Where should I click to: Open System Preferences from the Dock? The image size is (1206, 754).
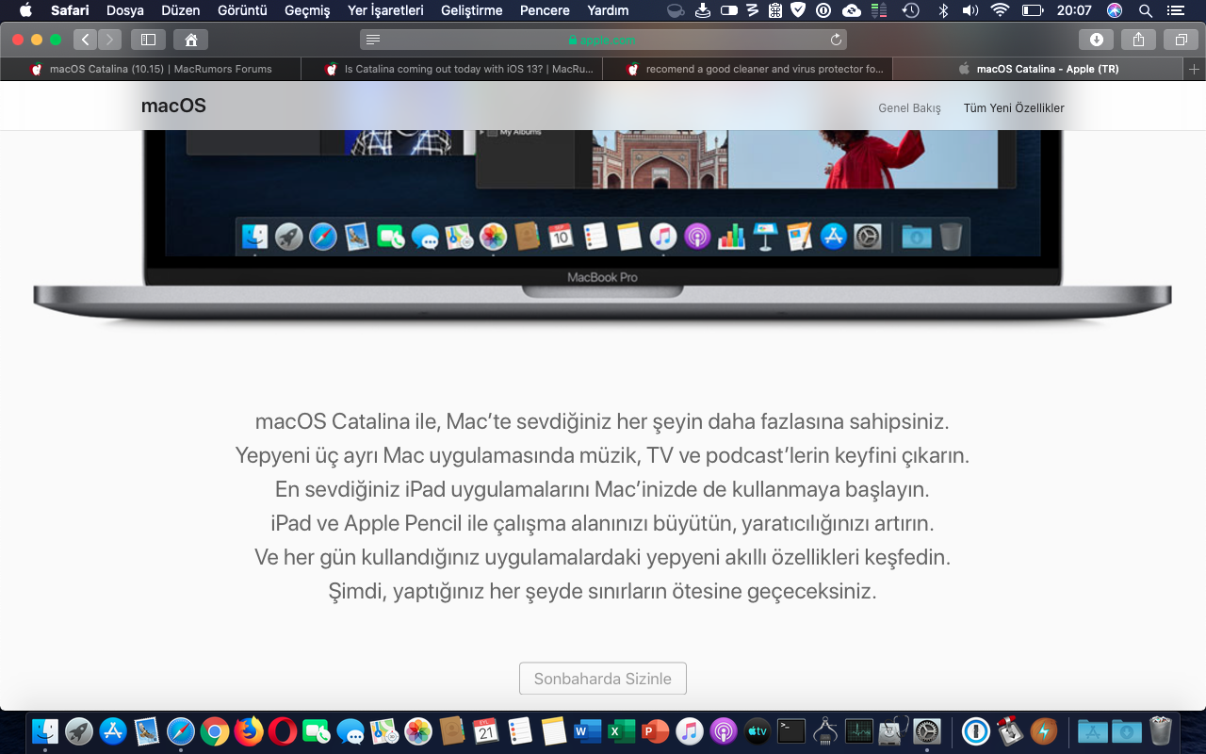(x=927, y=730)
